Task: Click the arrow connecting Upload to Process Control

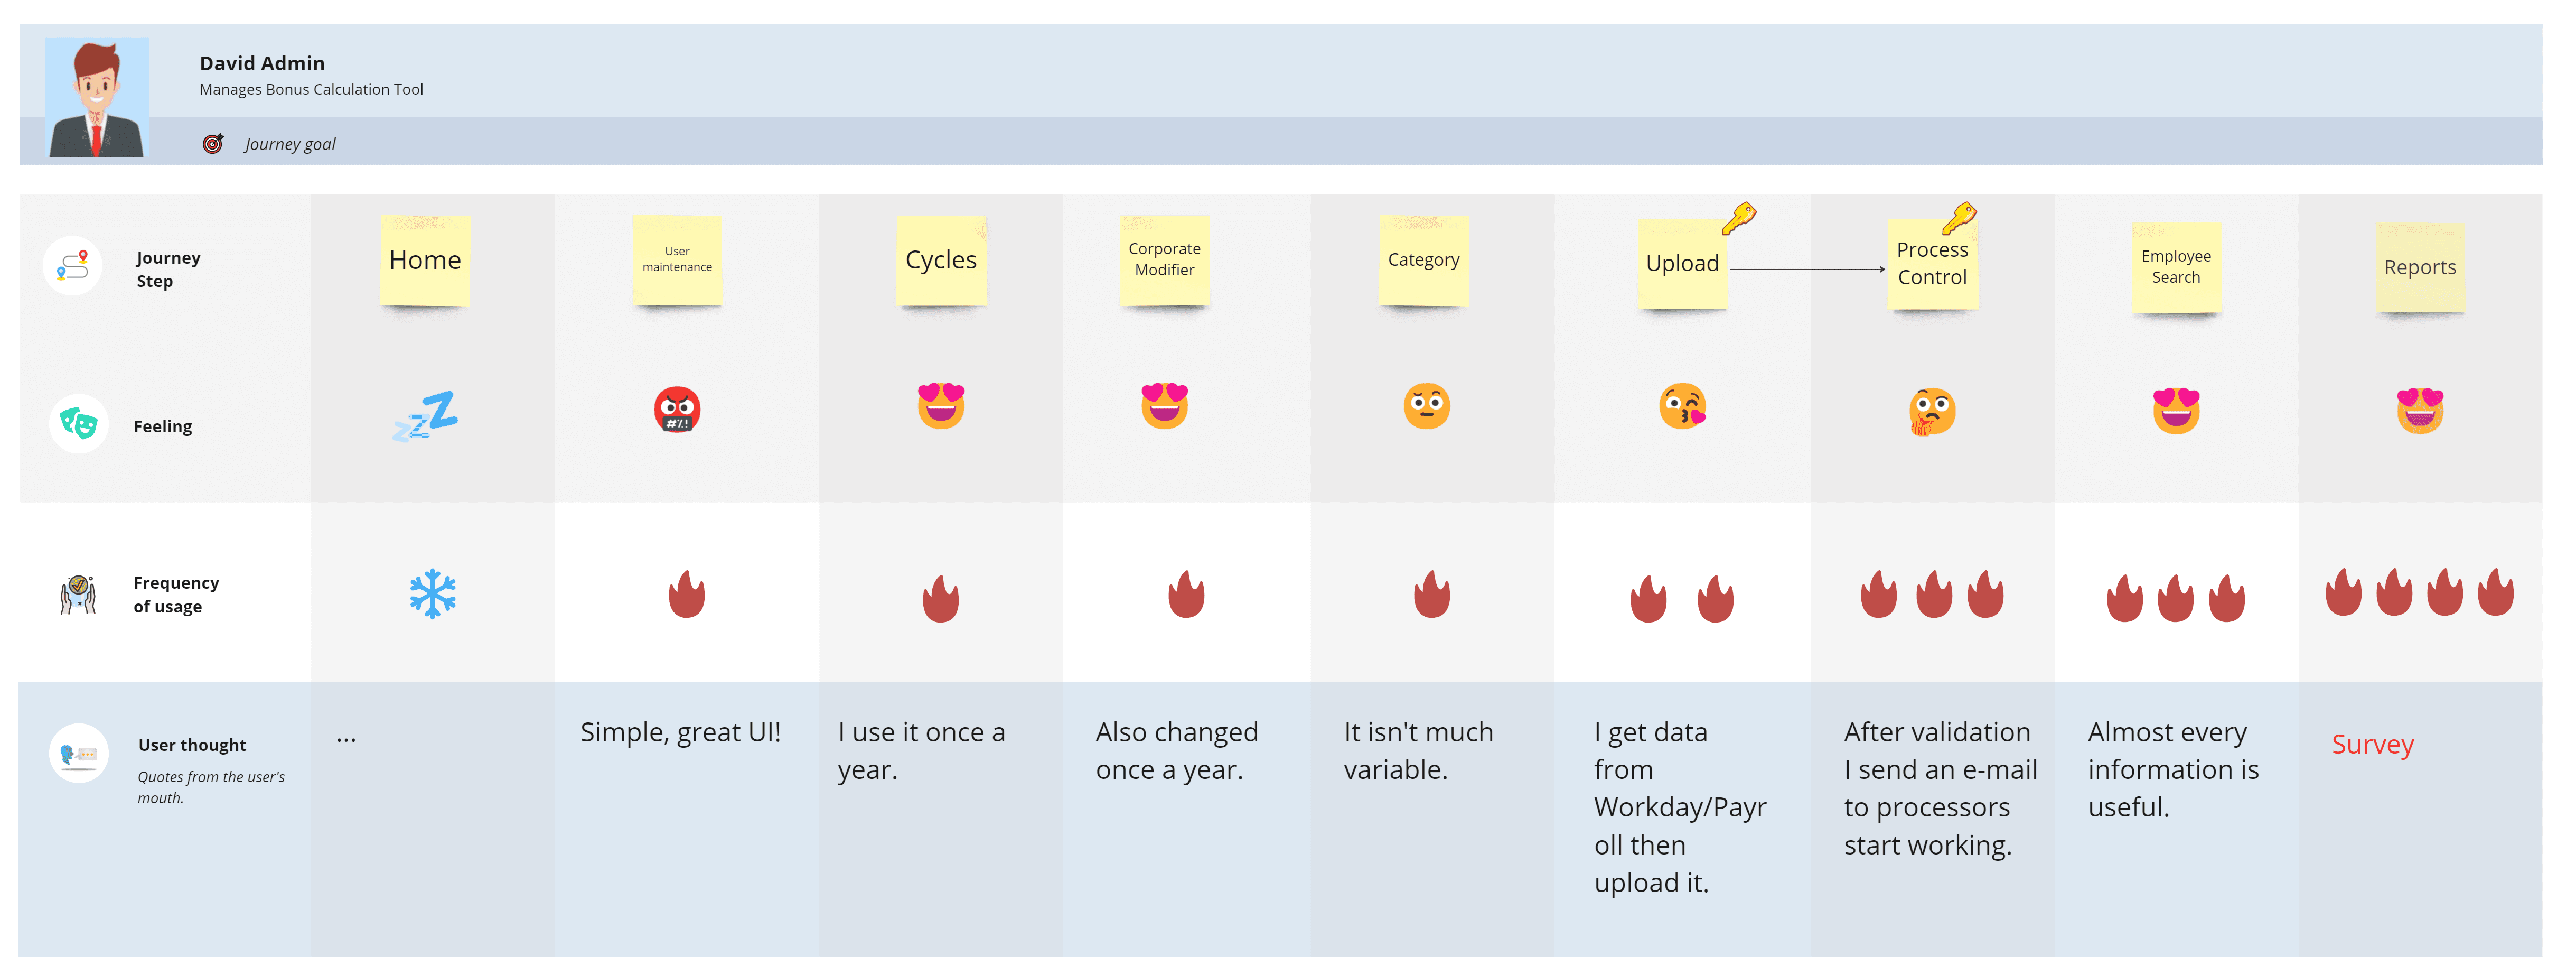Action: (x=1807, y=269)
